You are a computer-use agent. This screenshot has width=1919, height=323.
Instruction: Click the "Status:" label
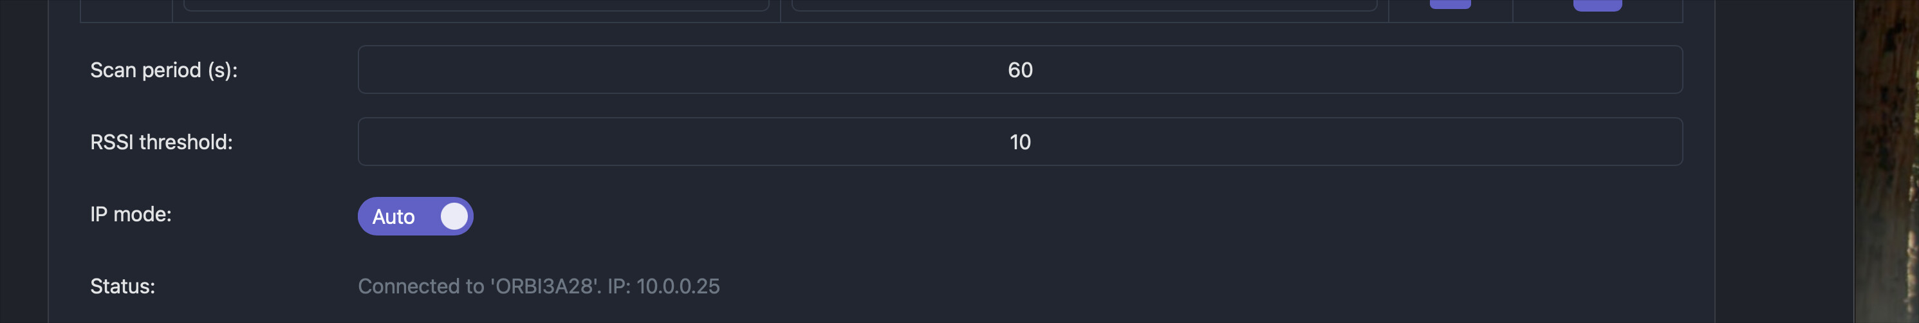pyautogui.click(x=123, y=286)
